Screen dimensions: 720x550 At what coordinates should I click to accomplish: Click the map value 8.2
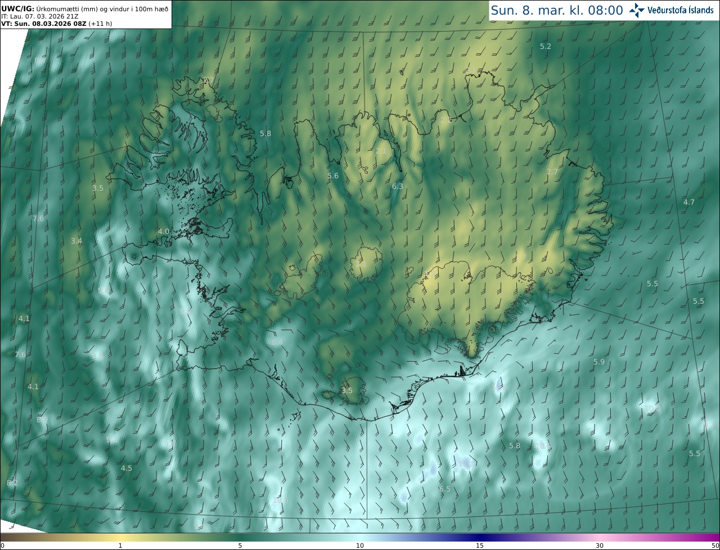pos(12,483)
